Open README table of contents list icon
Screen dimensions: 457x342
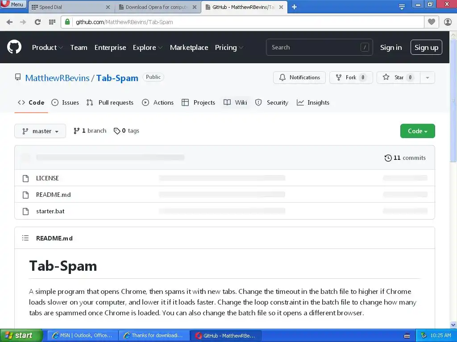[25, 238]
